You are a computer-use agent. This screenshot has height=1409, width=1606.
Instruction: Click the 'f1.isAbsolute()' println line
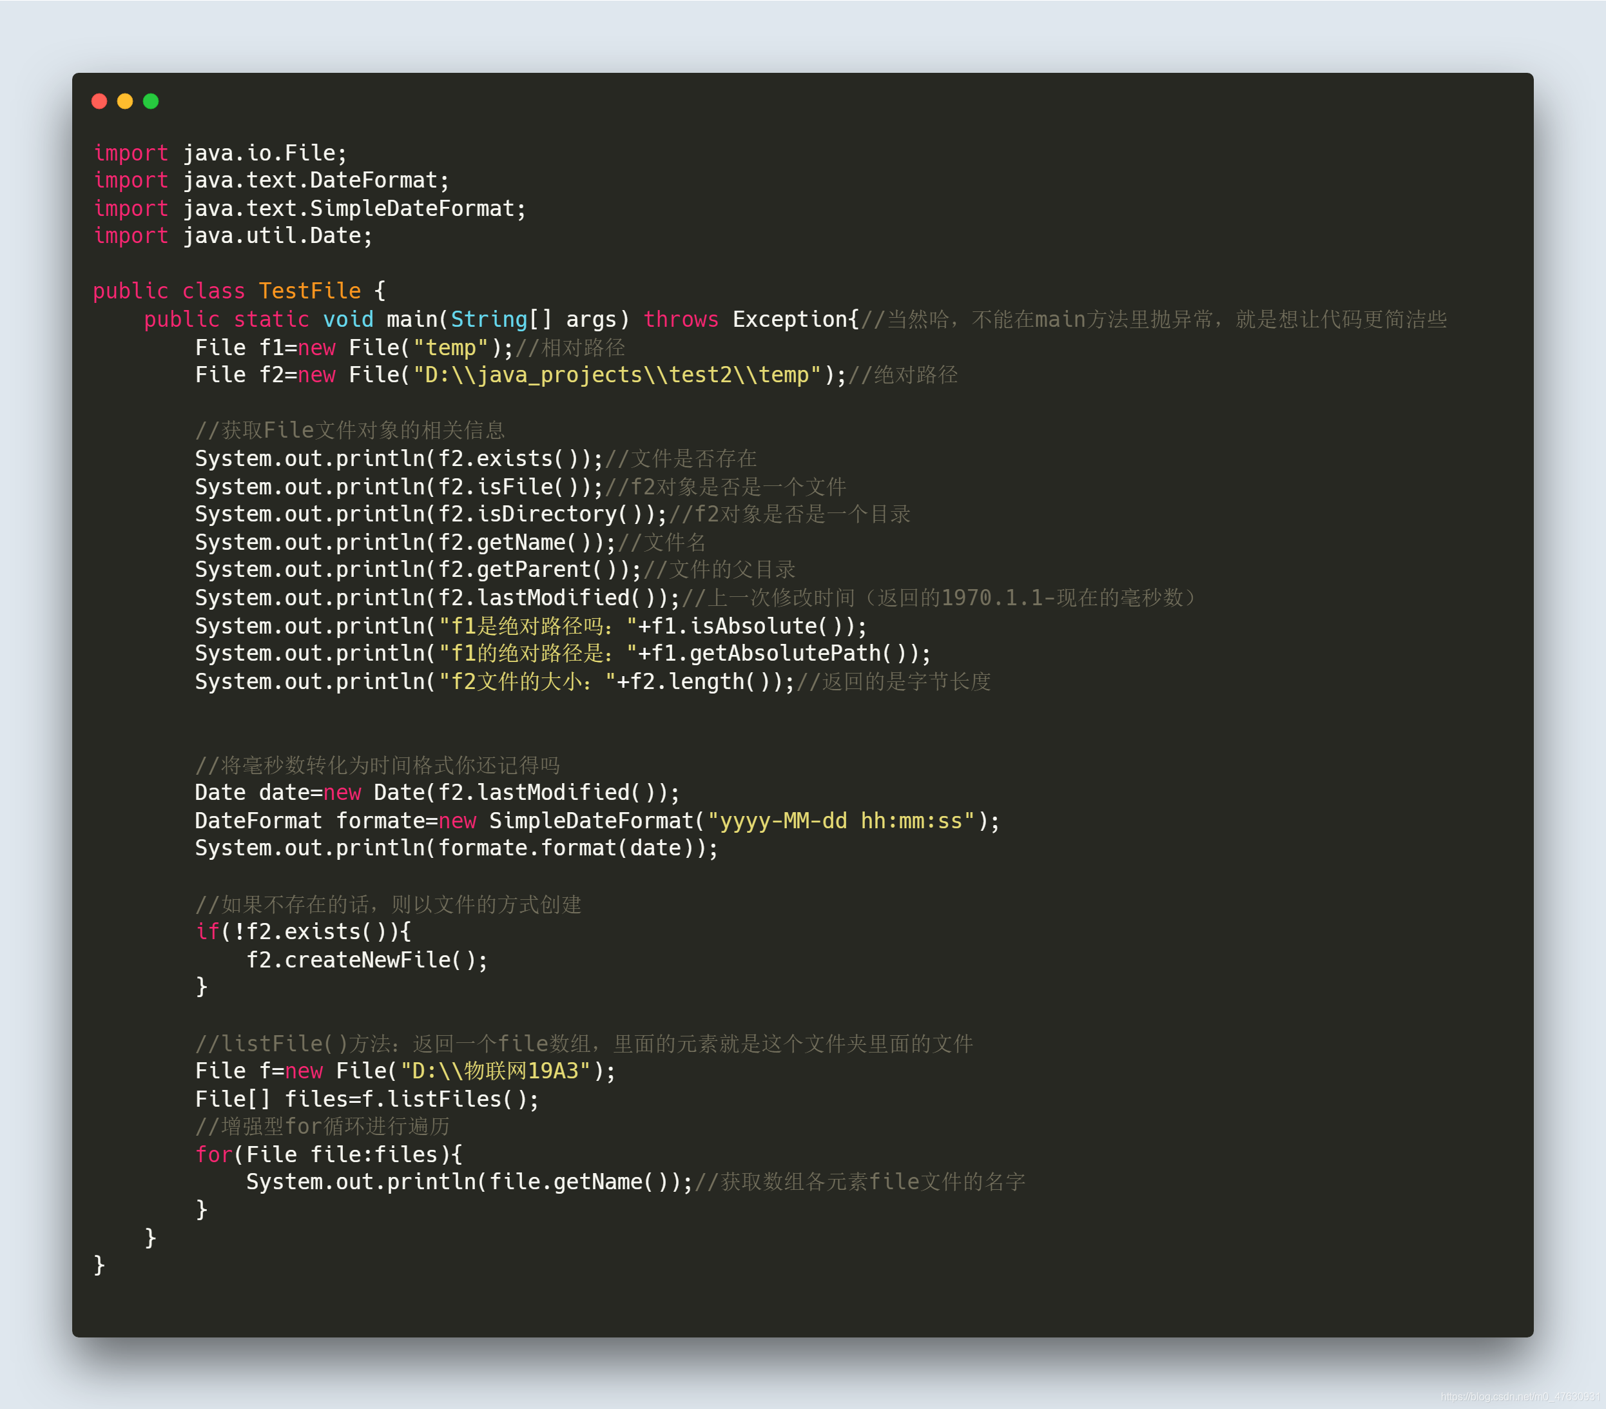[531, 627]
